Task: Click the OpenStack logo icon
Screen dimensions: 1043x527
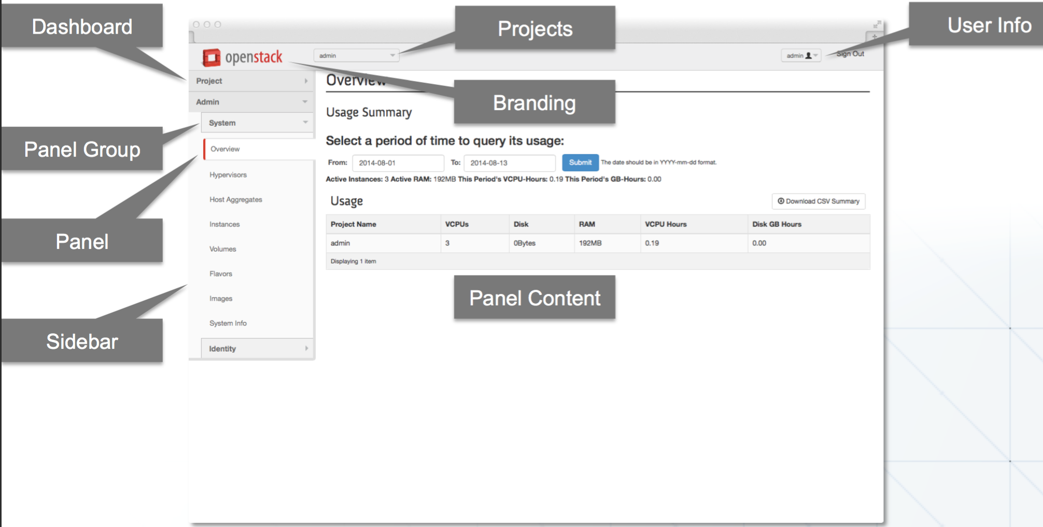Action: [211, 57]
